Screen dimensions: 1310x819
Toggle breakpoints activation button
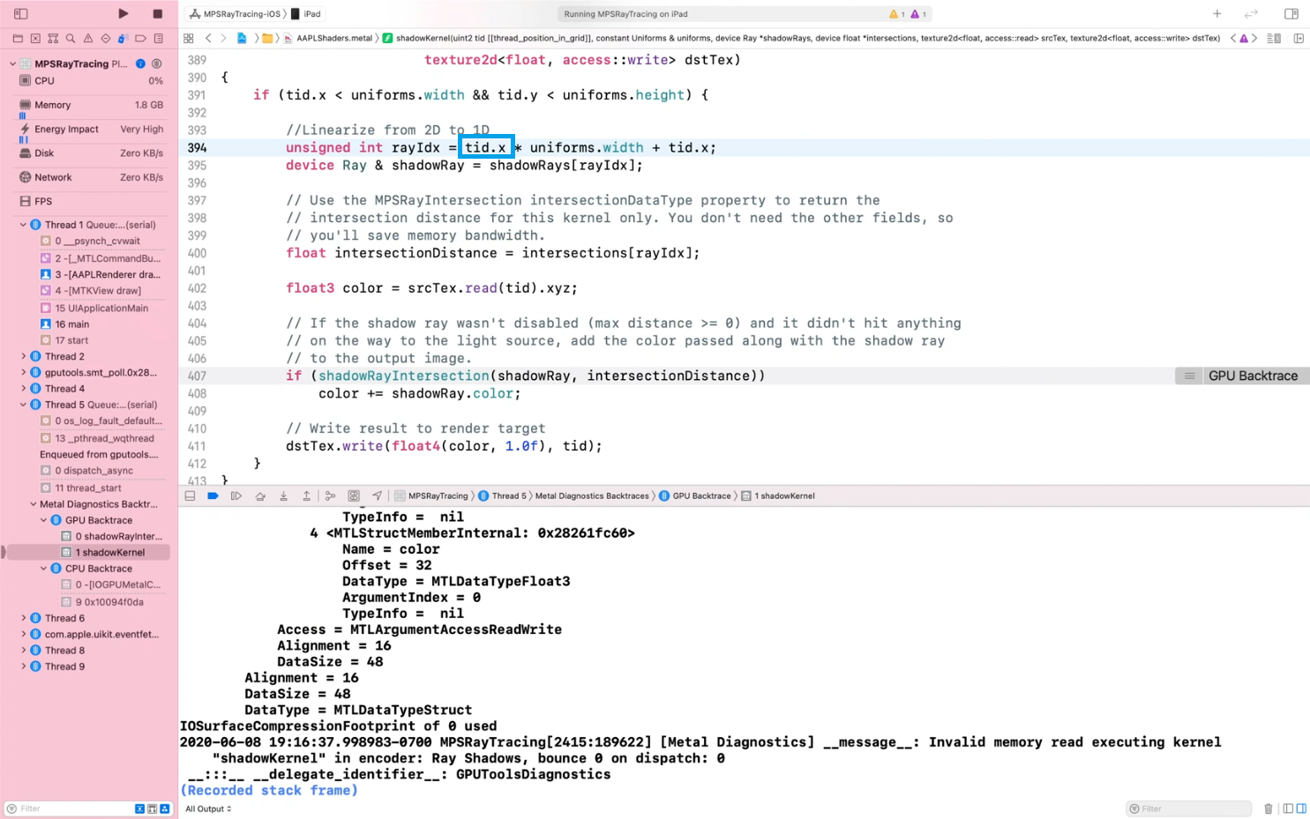pyautogui.click(x=213, y=496)
